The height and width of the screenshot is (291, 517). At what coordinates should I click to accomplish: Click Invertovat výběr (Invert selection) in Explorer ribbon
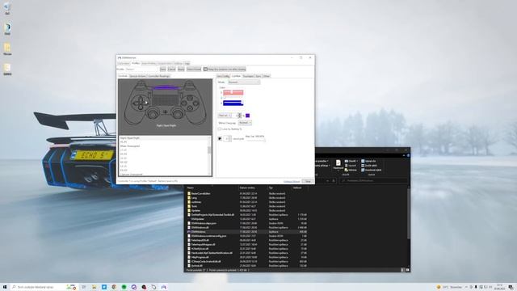pos(372,170)
